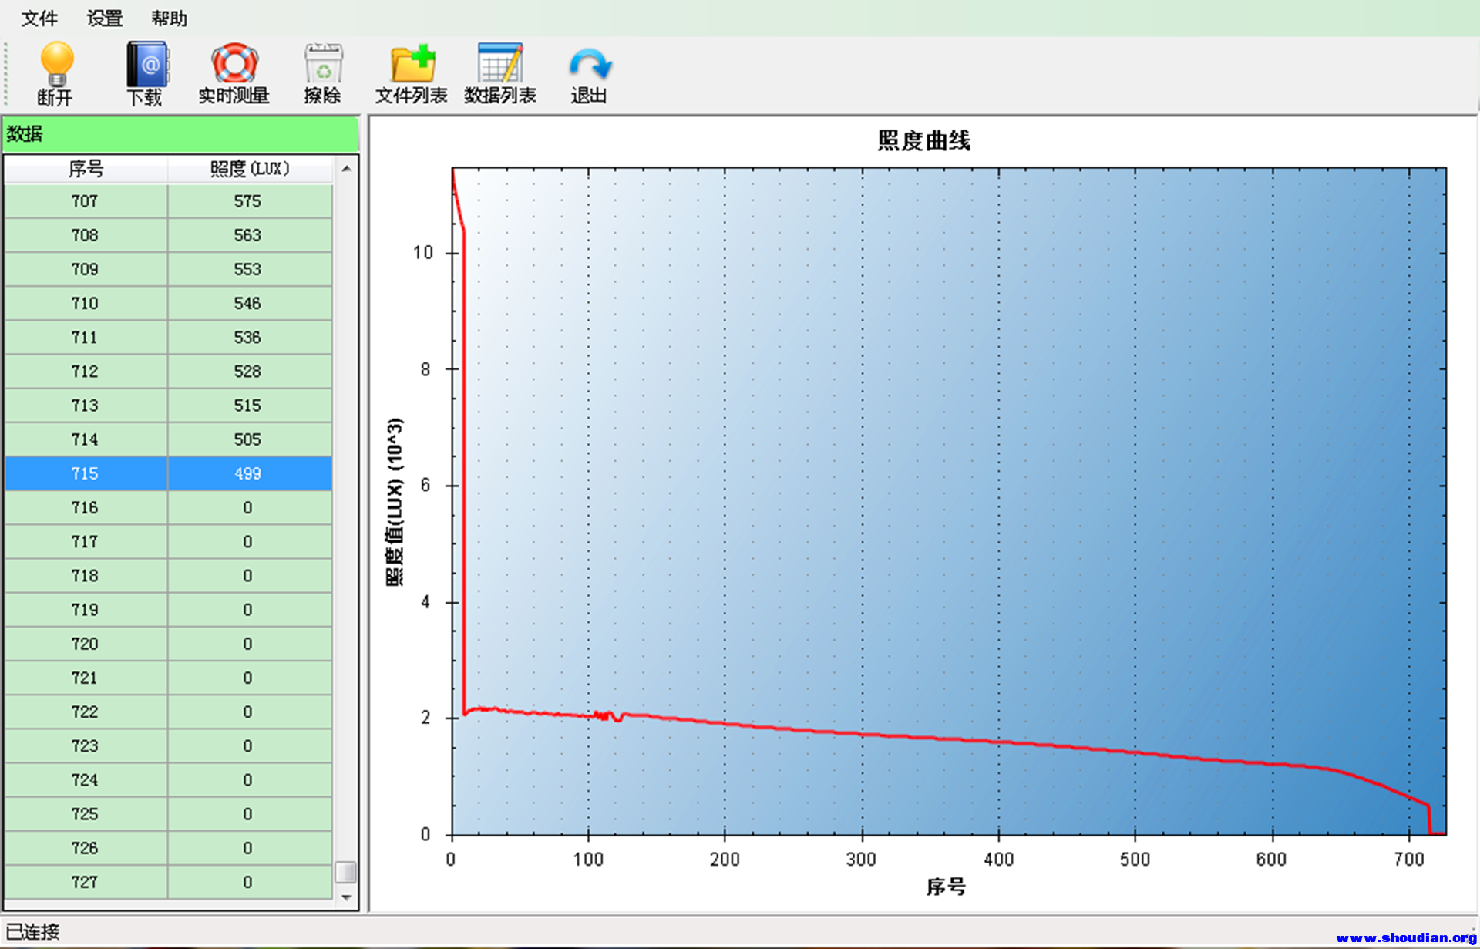Click the lux value 505
Viewport: 1480px width, 949px height.
tap(247, 439)
